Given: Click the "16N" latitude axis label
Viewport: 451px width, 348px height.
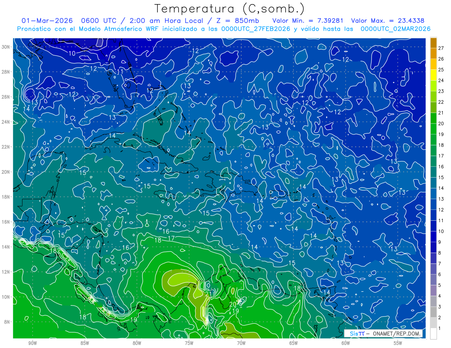Looking at the screenshot, I should tap(6, 222).
